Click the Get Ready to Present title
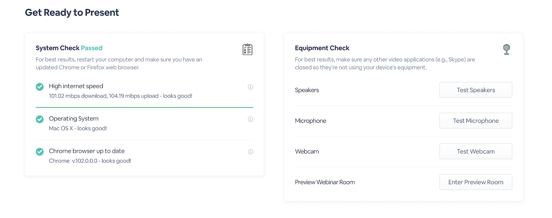552x218 pixels. coord(72,13)
